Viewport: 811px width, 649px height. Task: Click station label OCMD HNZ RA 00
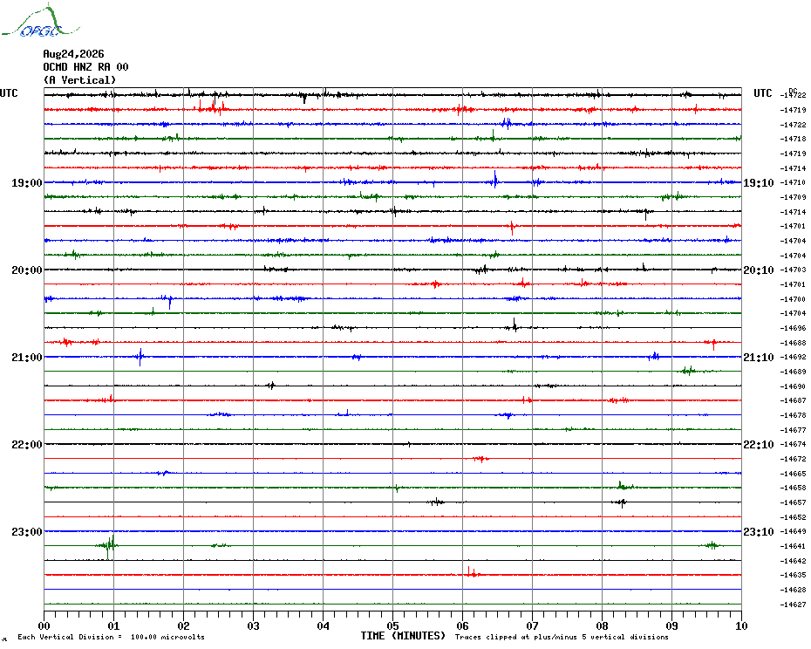(x=85, y=67)
